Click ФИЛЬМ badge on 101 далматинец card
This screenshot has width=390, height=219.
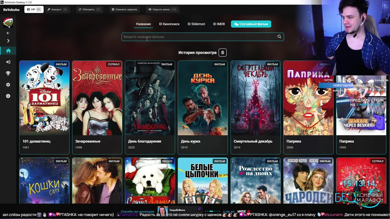pos(61,64)
